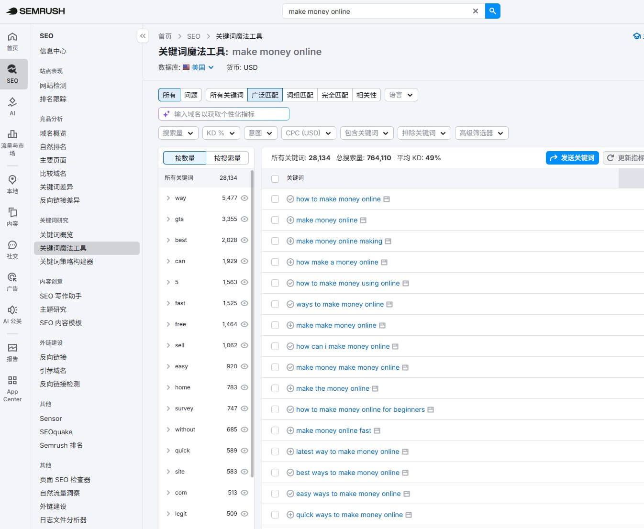Click the graduation cap icon at top right
Viewport: 644px width, 529px height.
point(637,36)
